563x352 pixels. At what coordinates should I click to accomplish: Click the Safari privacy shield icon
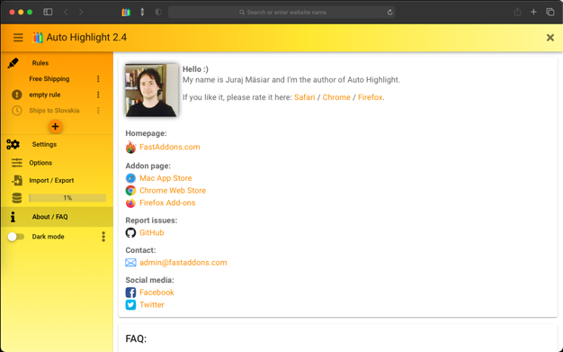(158, 12)
